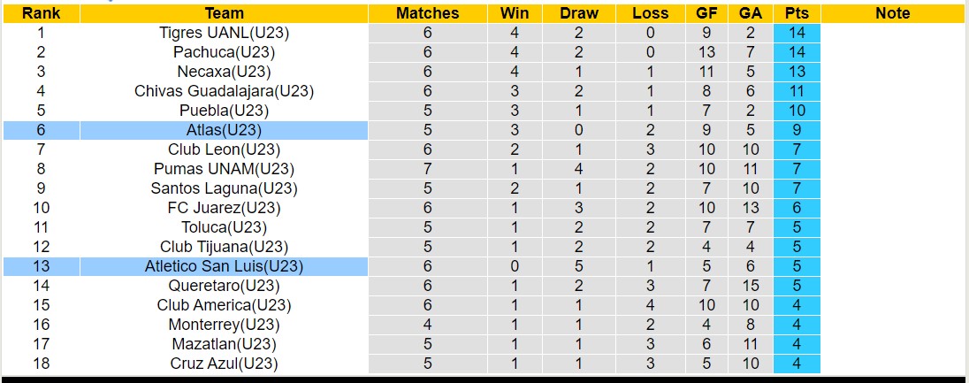
Task: Click the GF column header
Action: 706,13
